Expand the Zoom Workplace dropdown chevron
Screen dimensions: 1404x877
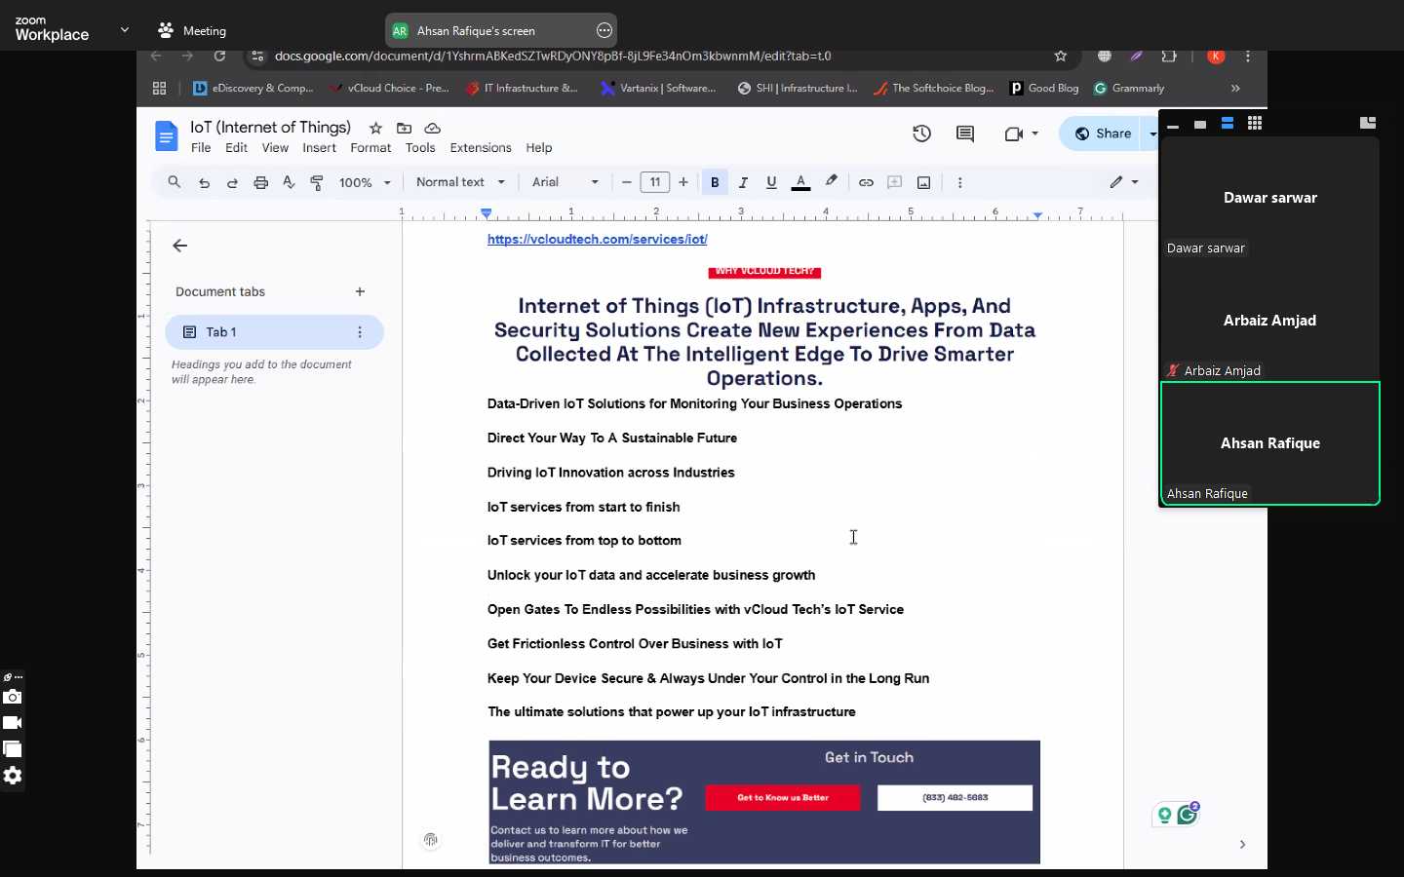click(x=124, y=30)
